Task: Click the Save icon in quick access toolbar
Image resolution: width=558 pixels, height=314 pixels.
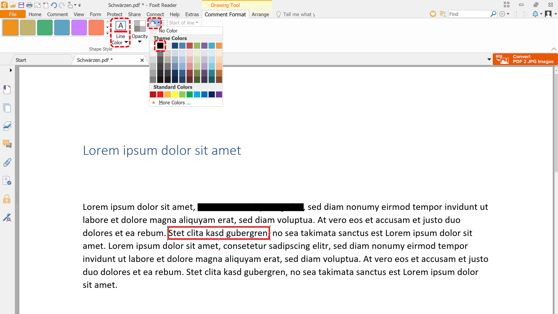Action: tap(21, 5)
